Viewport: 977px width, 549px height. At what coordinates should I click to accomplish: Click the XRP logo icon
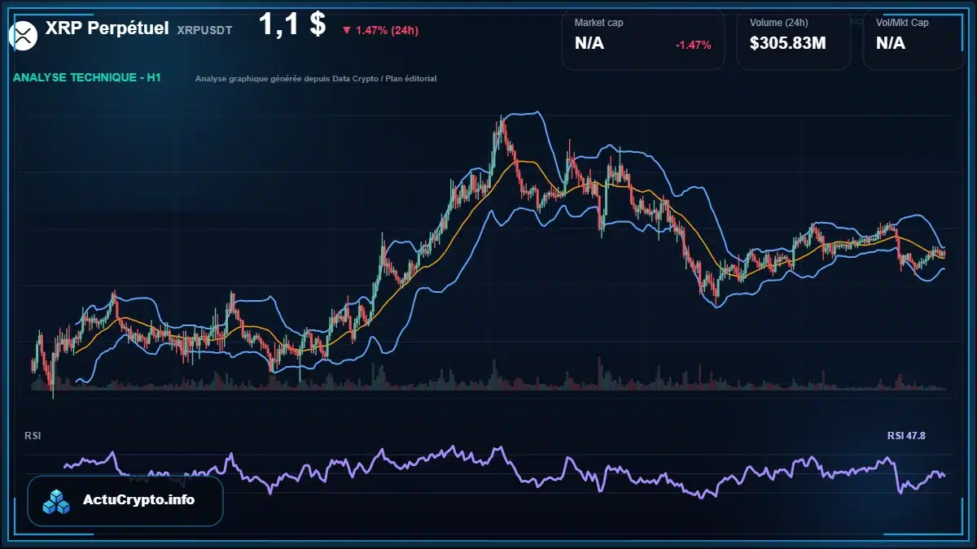pos(24,34)
